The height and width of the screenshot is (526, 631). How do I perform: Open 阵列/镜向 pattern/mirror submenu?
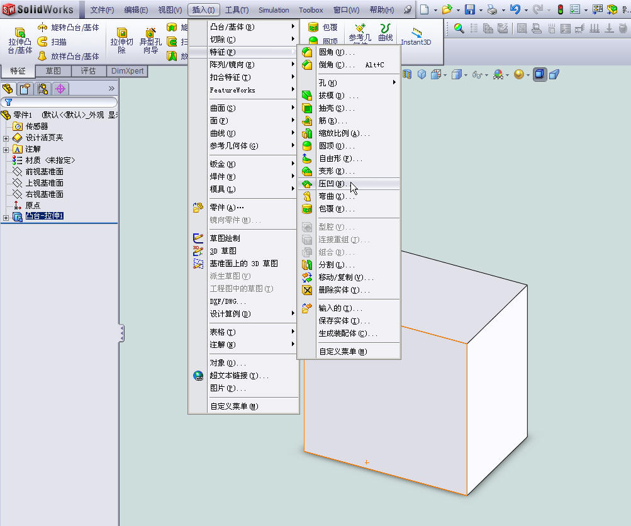[244, 64]
